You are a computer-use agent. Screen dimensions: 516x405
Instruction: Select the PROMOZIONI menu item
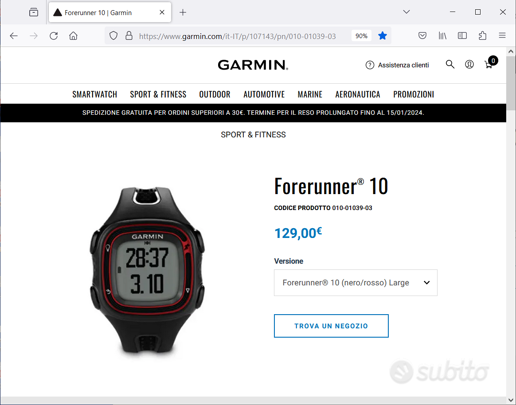[x=413, y=94]
